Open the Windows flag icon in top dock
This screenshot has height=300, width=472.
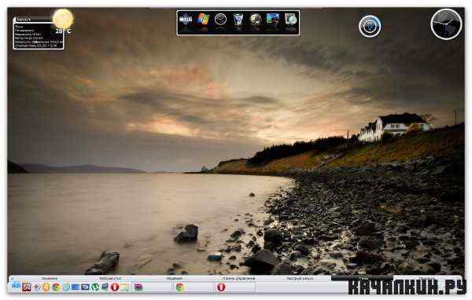204,20
